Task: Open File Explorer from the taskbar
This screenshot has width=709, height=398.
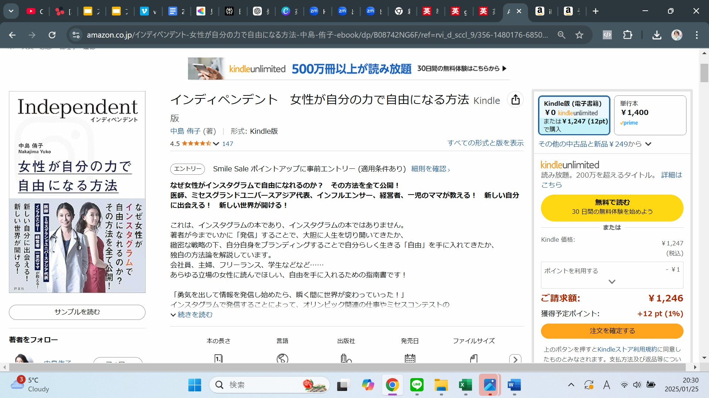Action: (x=441, y=385)
